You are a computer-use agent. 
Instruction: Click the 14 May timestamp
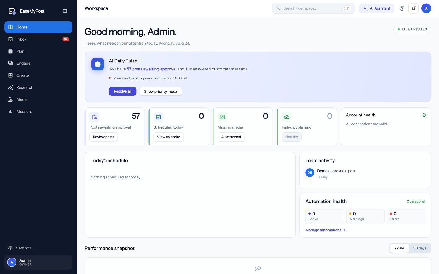322,177
